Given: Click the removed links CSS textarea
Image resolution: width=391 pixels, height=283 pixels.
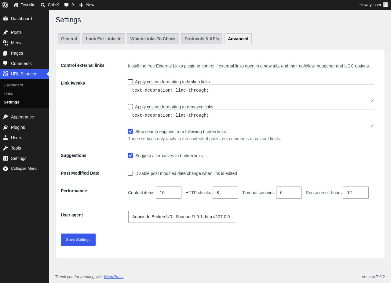Looking at the screenshot, I should pyautogui.click(x=251, y=118).
